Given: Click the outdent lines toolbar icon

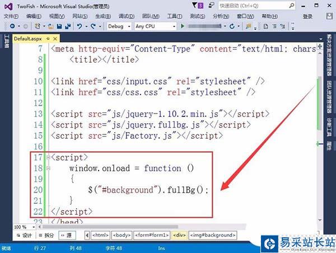Looking at the screenshot, I should 283,26.
